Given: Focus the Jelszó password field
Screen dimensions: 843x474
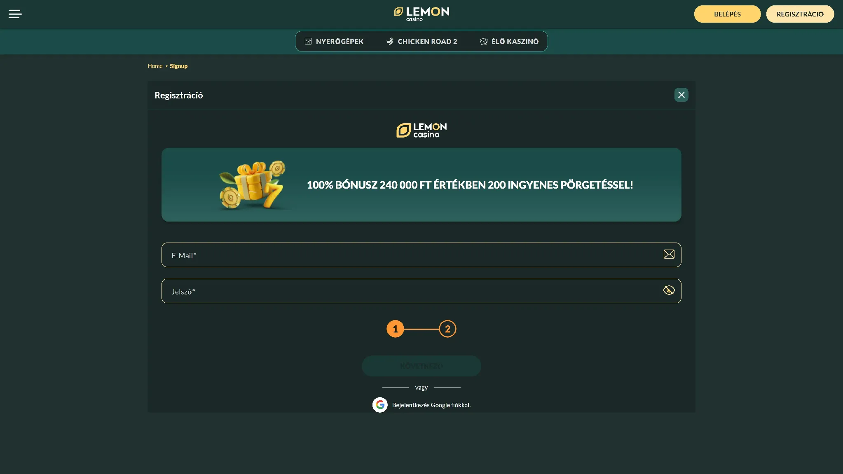Looking at the screenshot, I should 421,291.
